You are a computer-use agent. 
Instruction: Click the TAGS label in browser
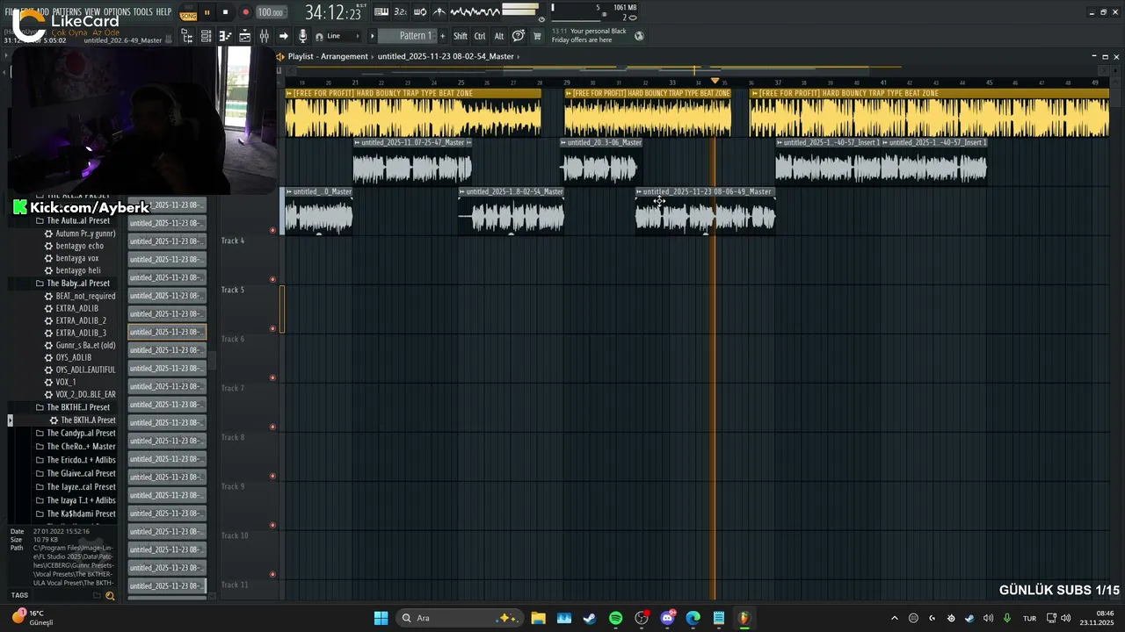19,595
